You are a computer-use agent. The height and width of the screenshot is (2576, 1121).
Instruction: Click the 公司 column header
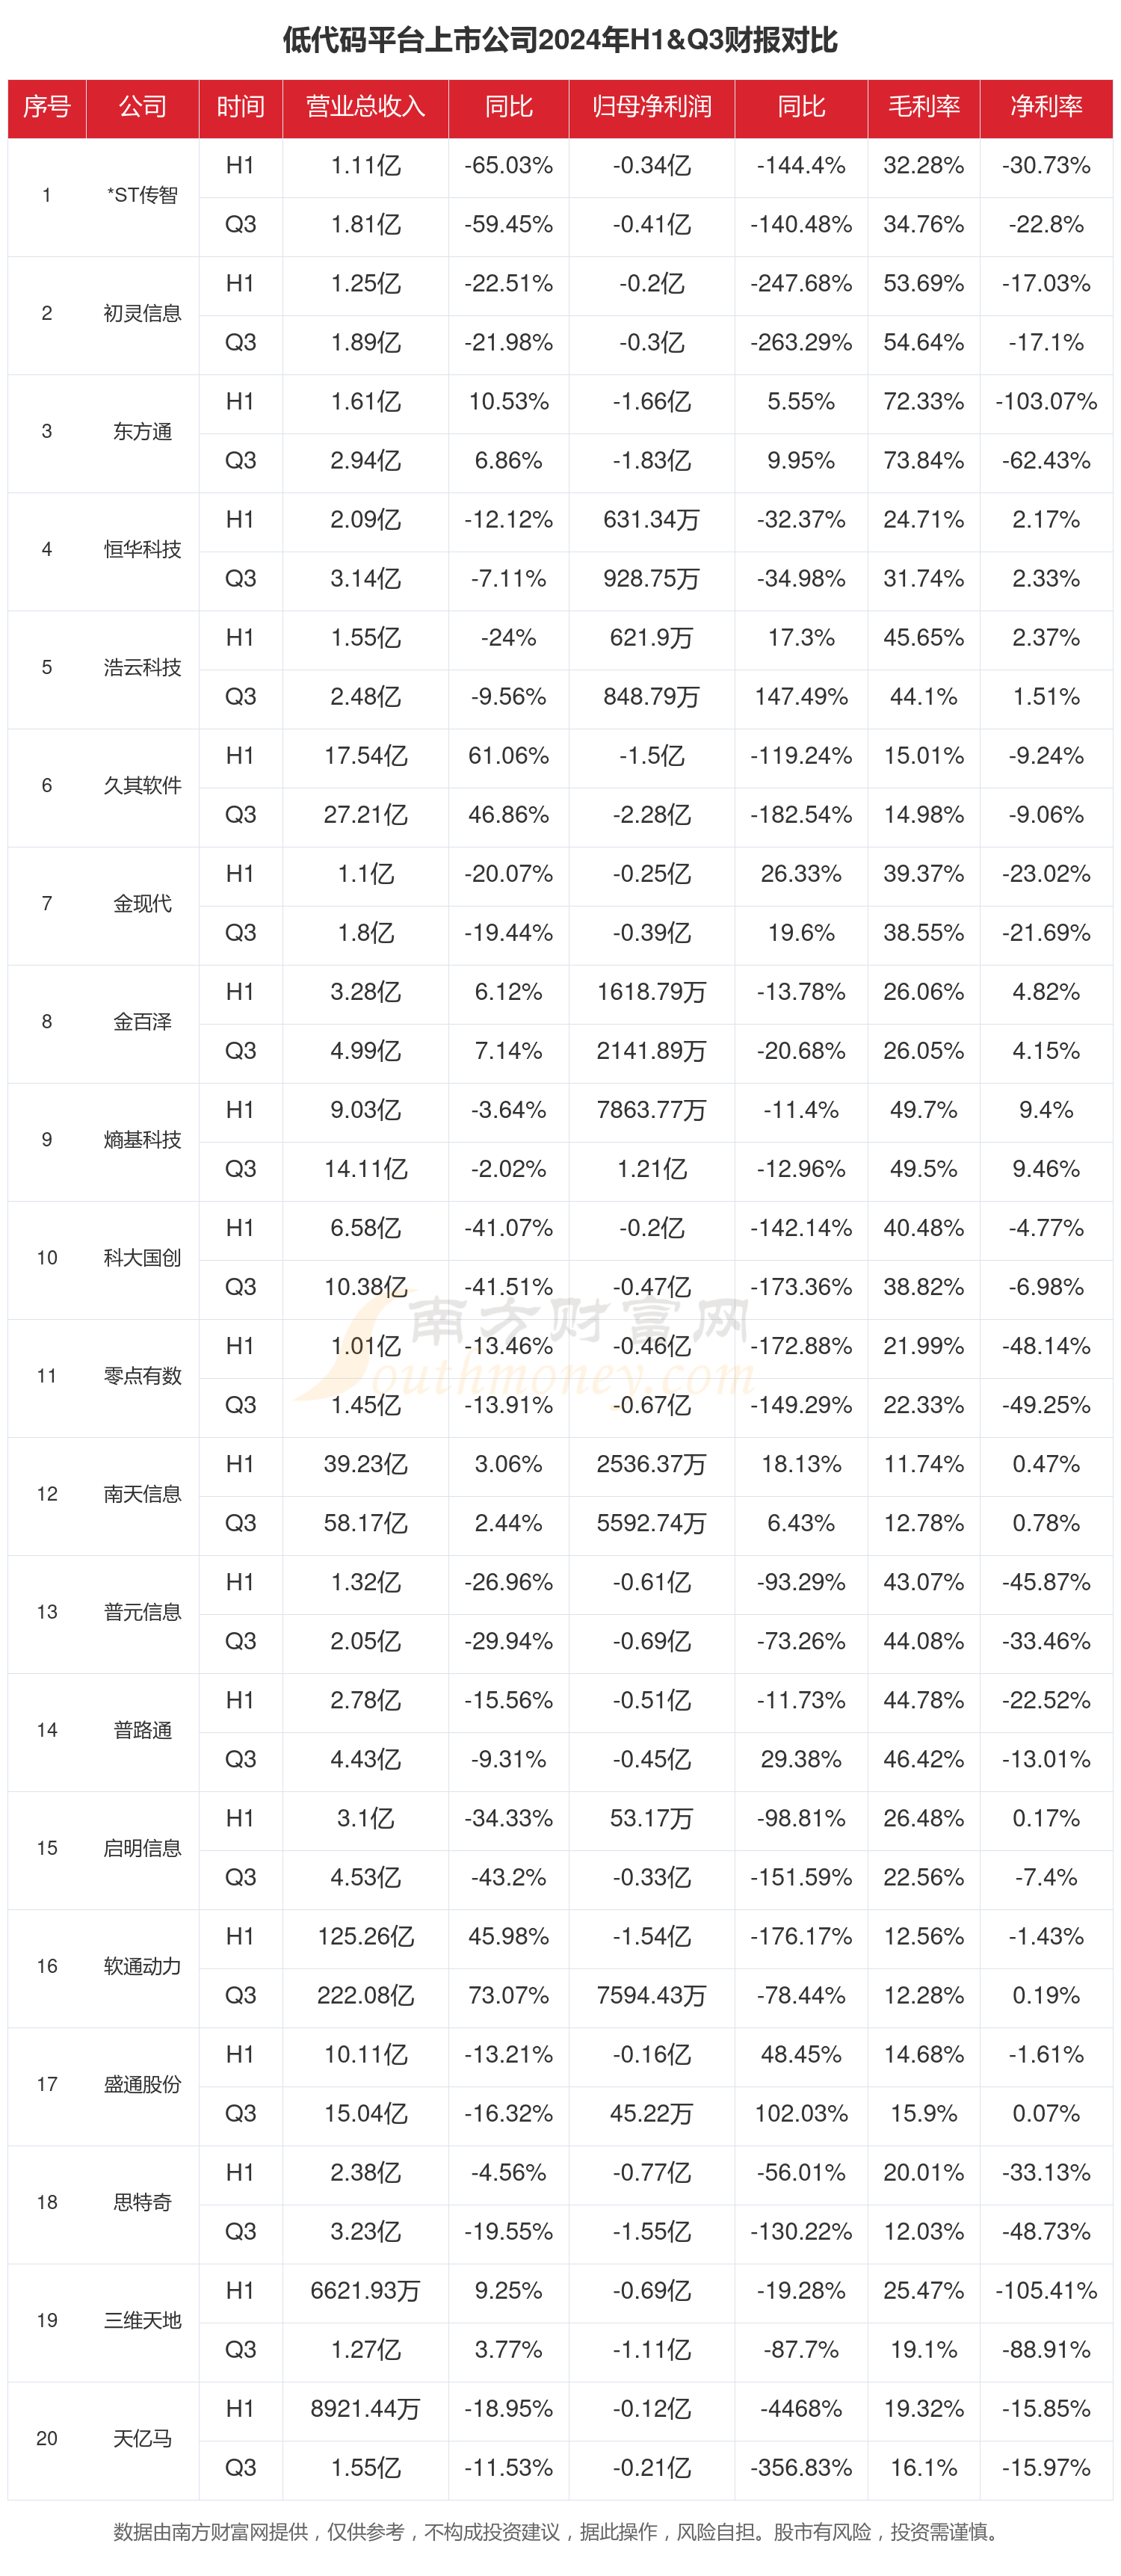[142, 107]
